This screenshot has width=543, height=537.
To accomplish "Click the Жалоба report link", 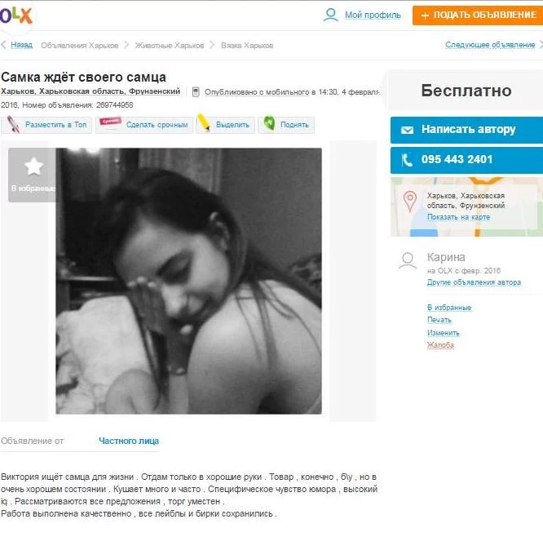I will 440,345.
